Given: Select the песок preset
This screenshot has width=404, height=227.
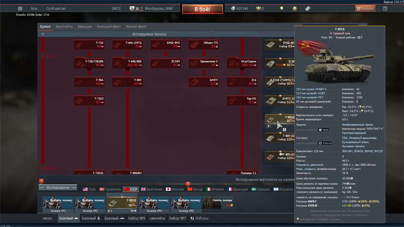Looking at the screenshot, I should (47, 218).
